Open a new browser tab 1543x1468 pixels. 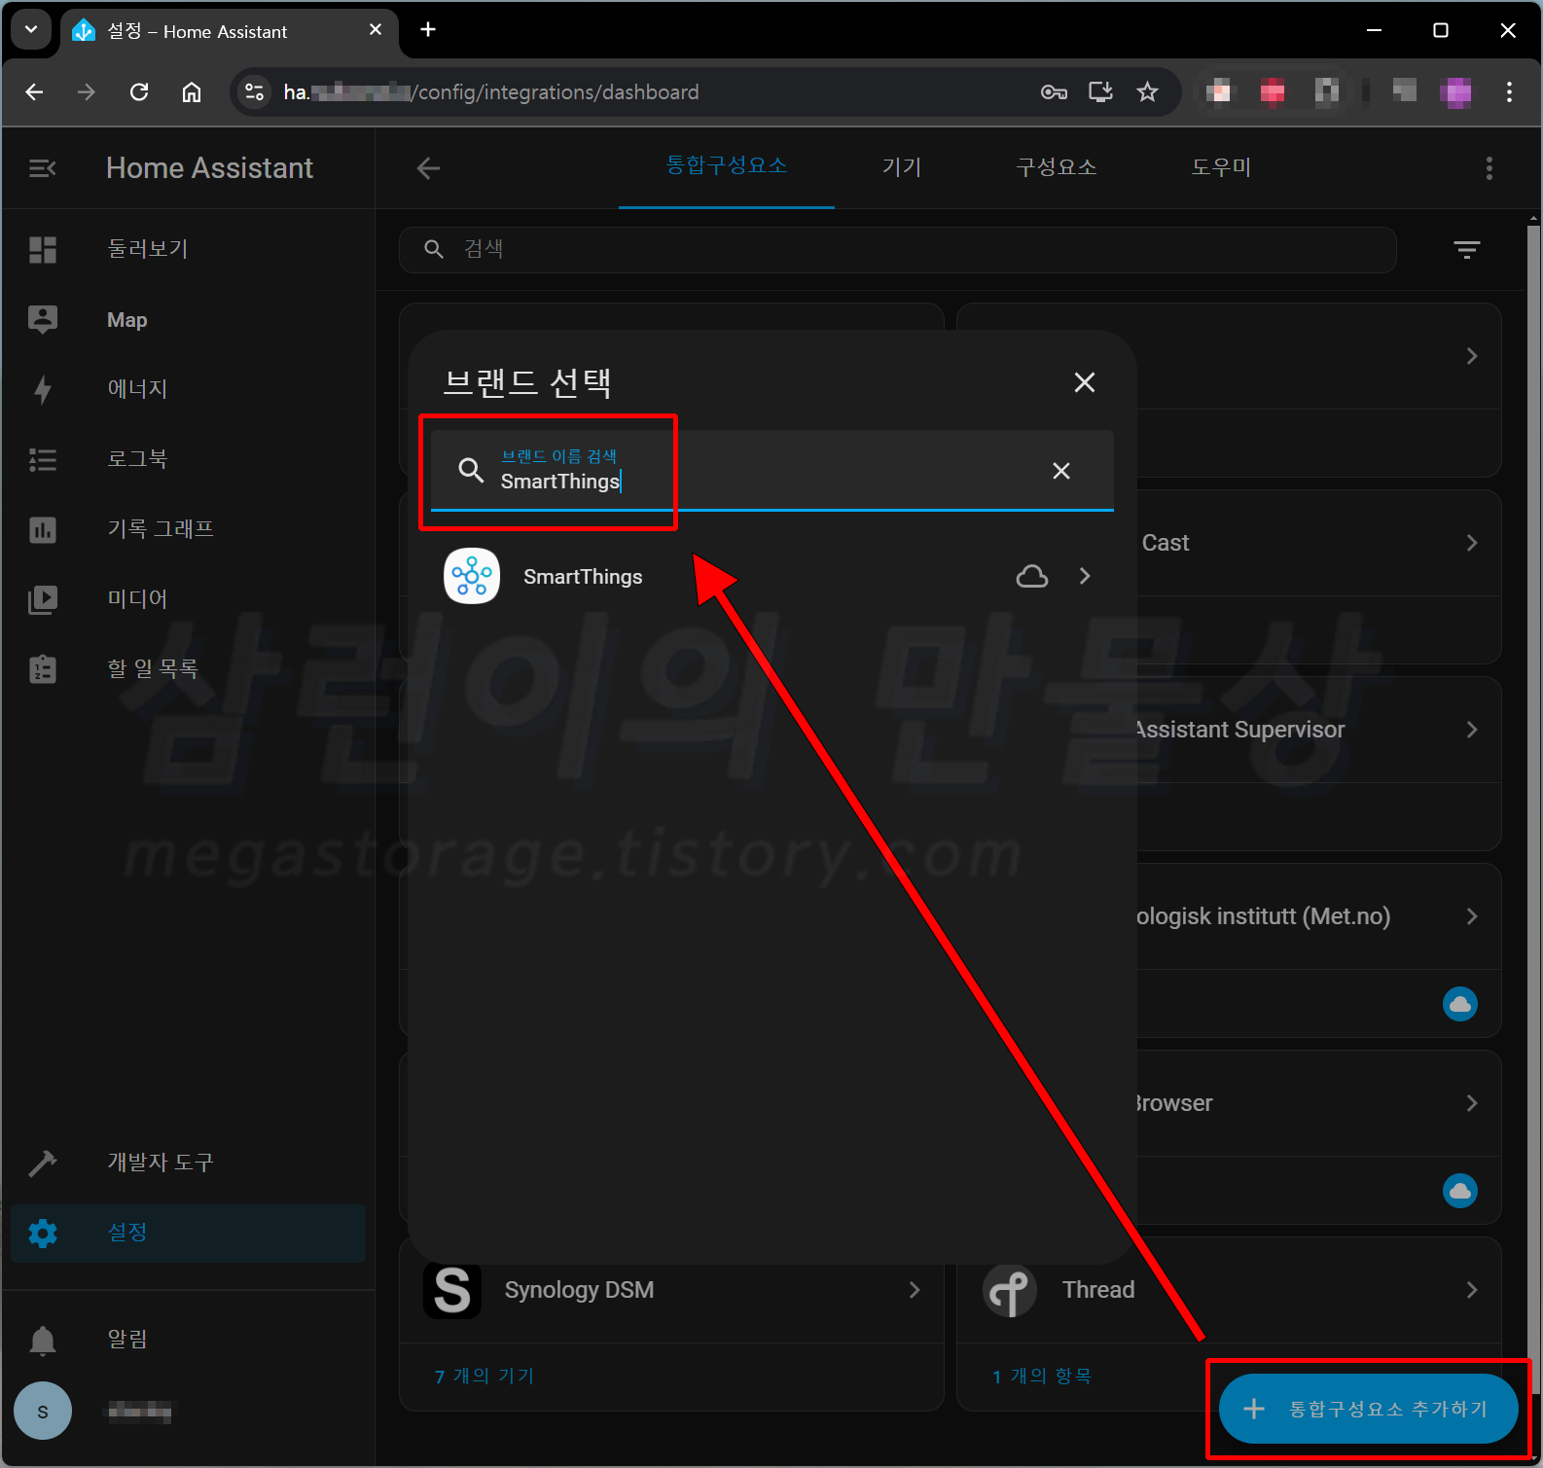[428, 30]
